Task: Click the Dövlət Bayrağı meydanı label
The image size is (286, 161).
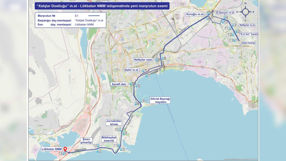Action: tap(160, 100)
